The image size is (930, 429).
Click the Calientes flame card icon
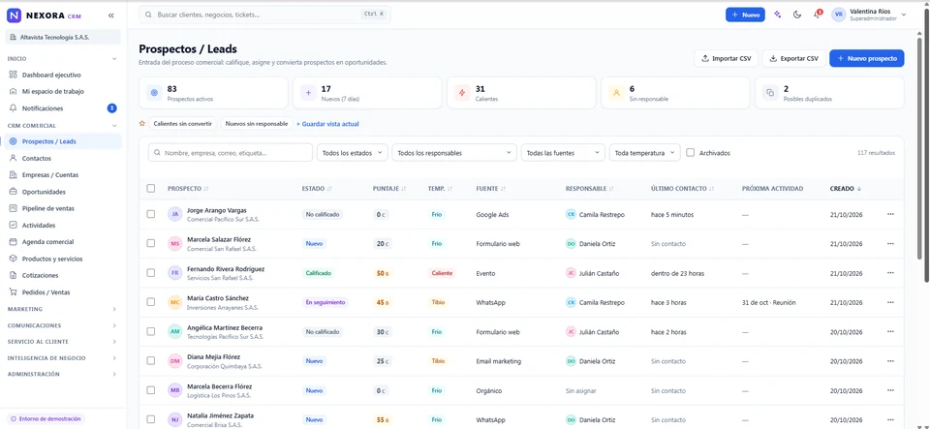click(462, 92)
